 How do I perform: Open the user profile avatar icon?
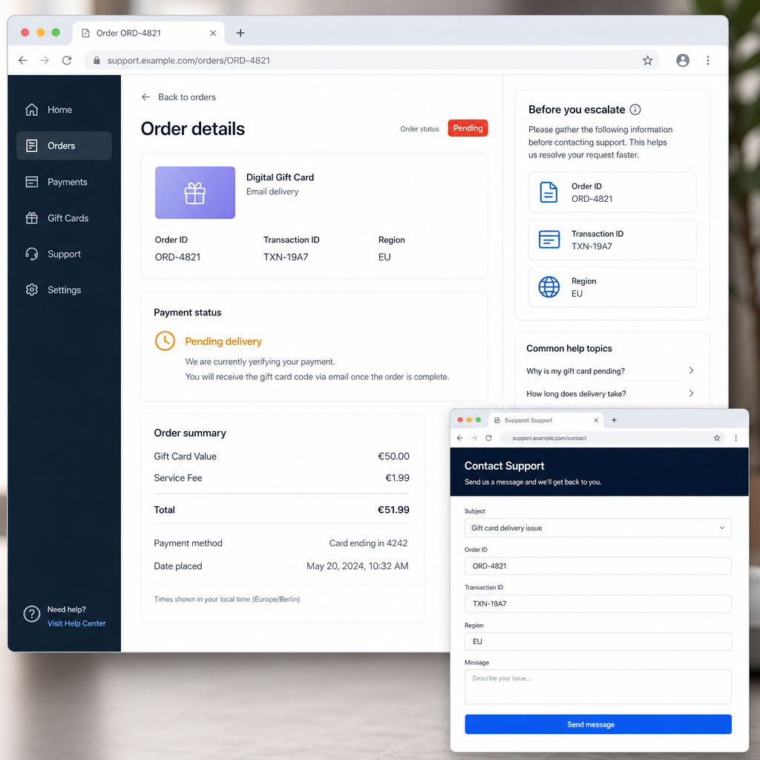[683, 60]
